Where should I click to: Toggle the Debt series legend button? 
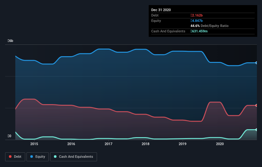pyautogui.click(x=15, y=157)
